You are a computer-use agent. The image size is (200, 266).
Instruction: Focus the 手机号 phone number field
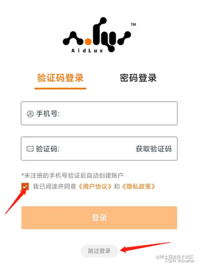click(99, 113)
